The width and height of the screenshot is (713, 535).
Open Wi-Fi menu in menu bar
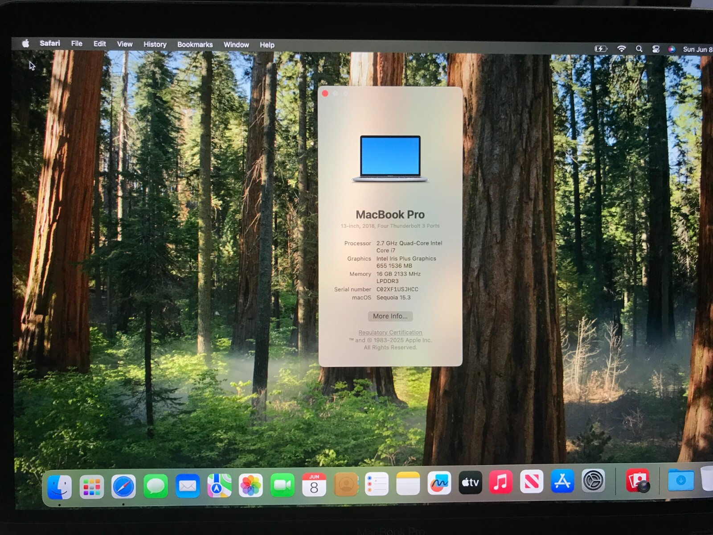(x=621, y=49)
